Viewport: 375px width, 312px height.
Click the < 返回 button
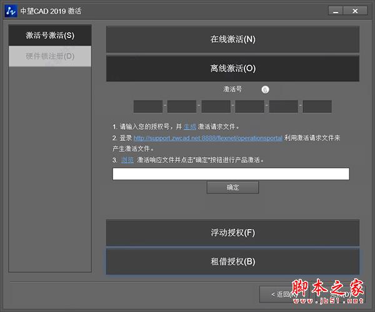tap(284, 295)
